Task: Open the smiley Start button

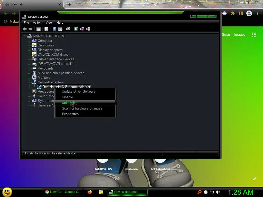Action: (7, 192)
